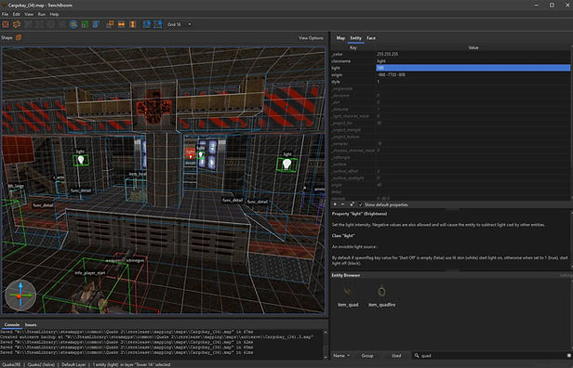This screenshot has height=368, width=573.
Task: Open the View menu
Action: coord(29,14)
